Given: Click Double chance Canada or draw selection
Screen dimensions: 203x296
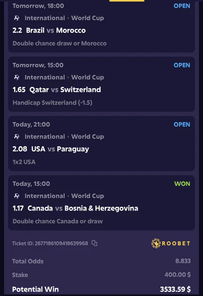Looking at the screenshot, I should (x=58, y=221).
